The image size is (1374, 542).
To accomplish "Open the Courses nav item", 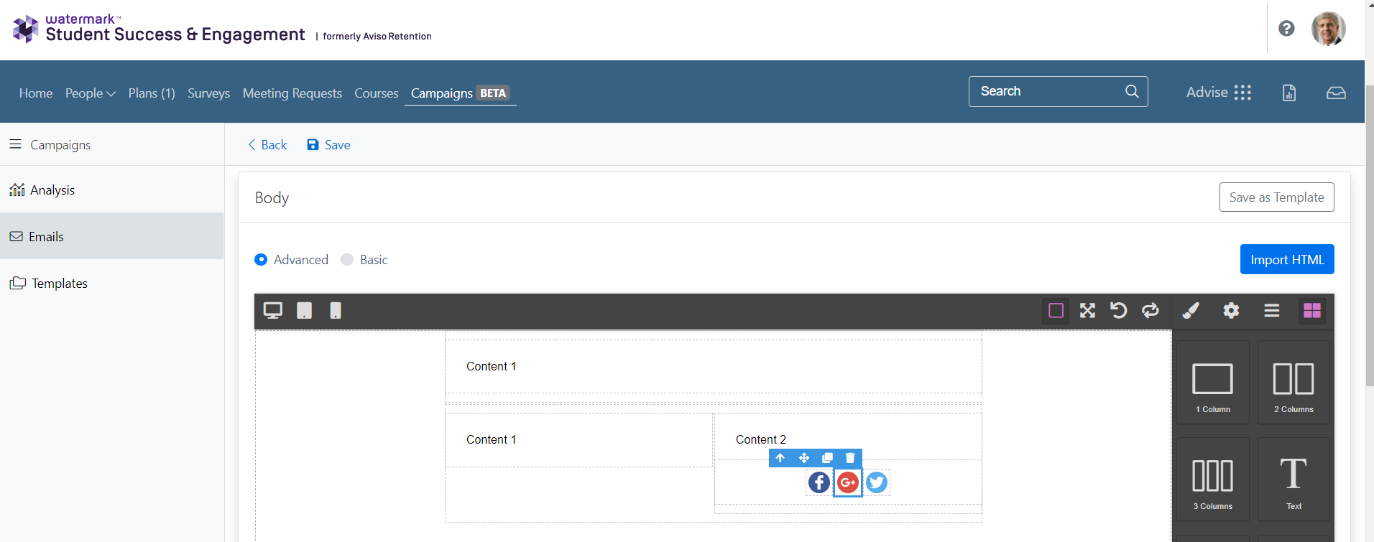I will click(376, 93).
